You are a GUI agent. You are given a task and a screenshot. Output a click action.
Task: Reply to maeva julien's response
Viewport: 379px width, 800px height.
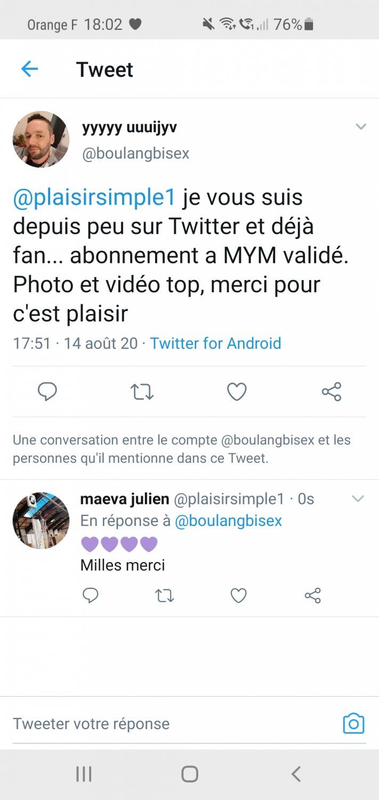point(91,595)
